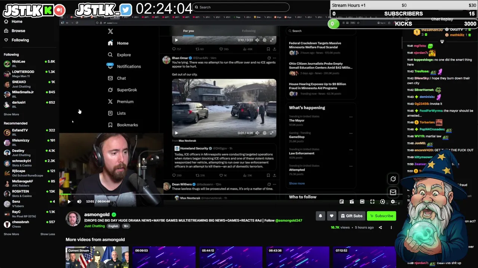Image resolution: width=478 pixels, height=268 pixels.
Task: Open the 06:09:53 video thumbnail
Action: [x=164, y=257]
